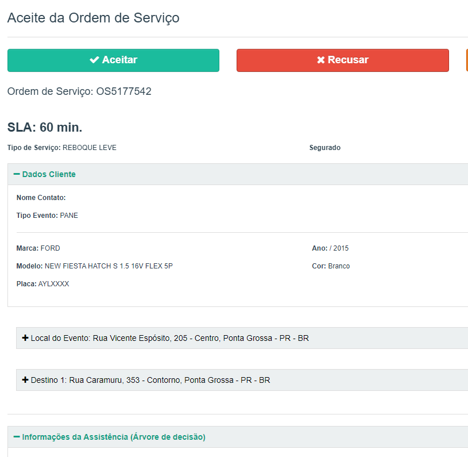Click the Placa value AYLXXXX
Image resolution: width=468 pixels, height=457 pixels.
point(53,284)
